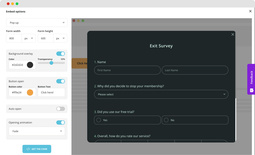Click the forms.app logo on the Feedback widget

251,90
